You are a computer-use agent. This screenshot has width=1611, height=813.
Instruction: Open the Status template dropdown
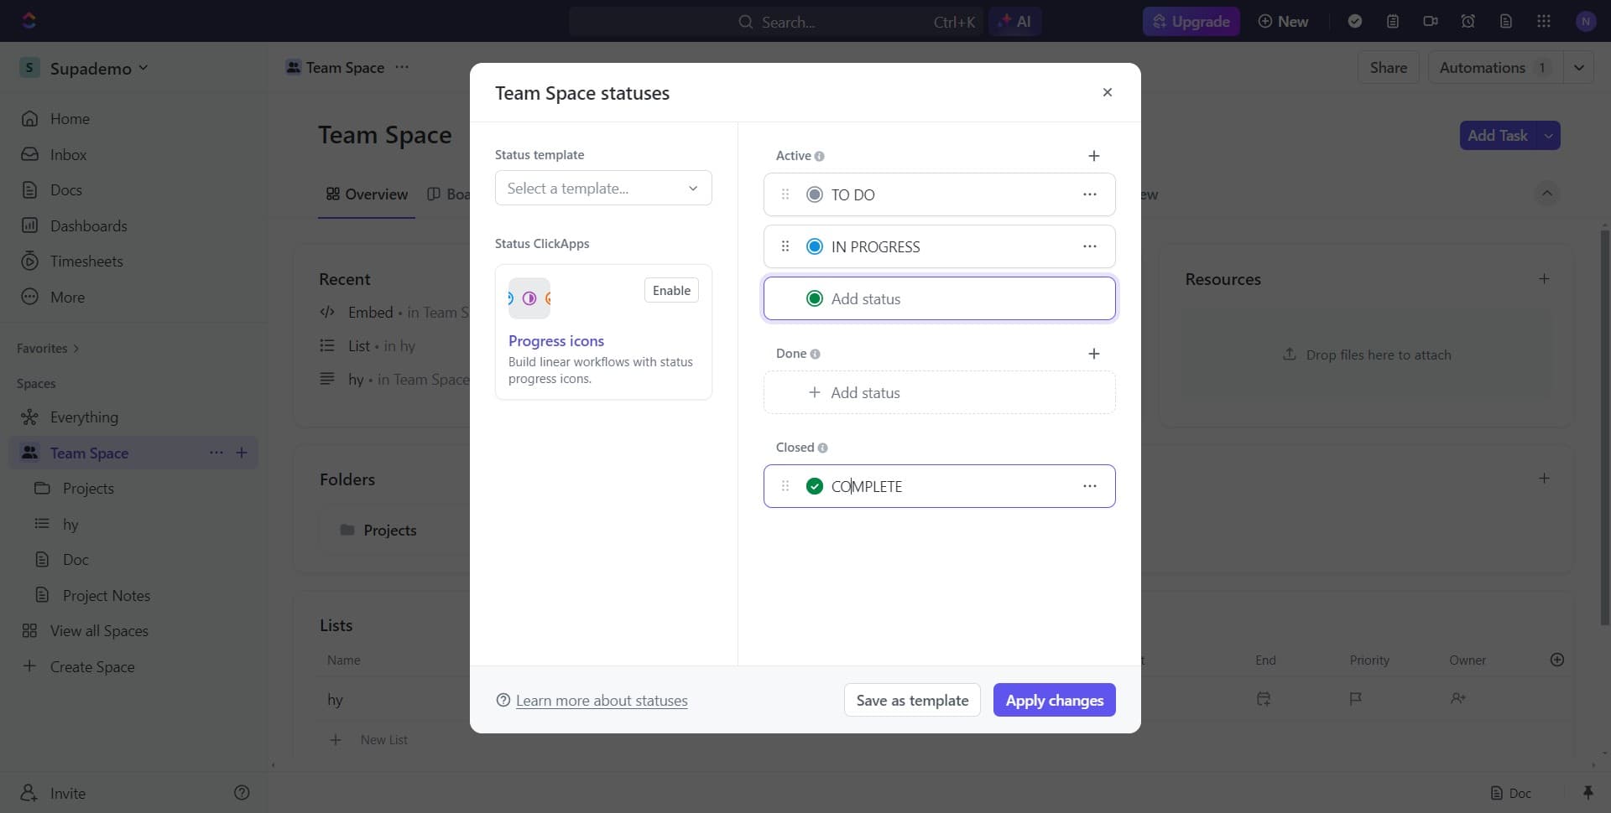[x=602, y=188]
